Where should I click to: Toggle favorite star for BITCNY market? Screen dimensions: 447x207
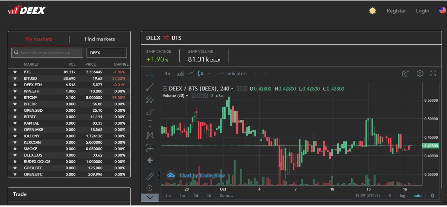click(15, 98)
